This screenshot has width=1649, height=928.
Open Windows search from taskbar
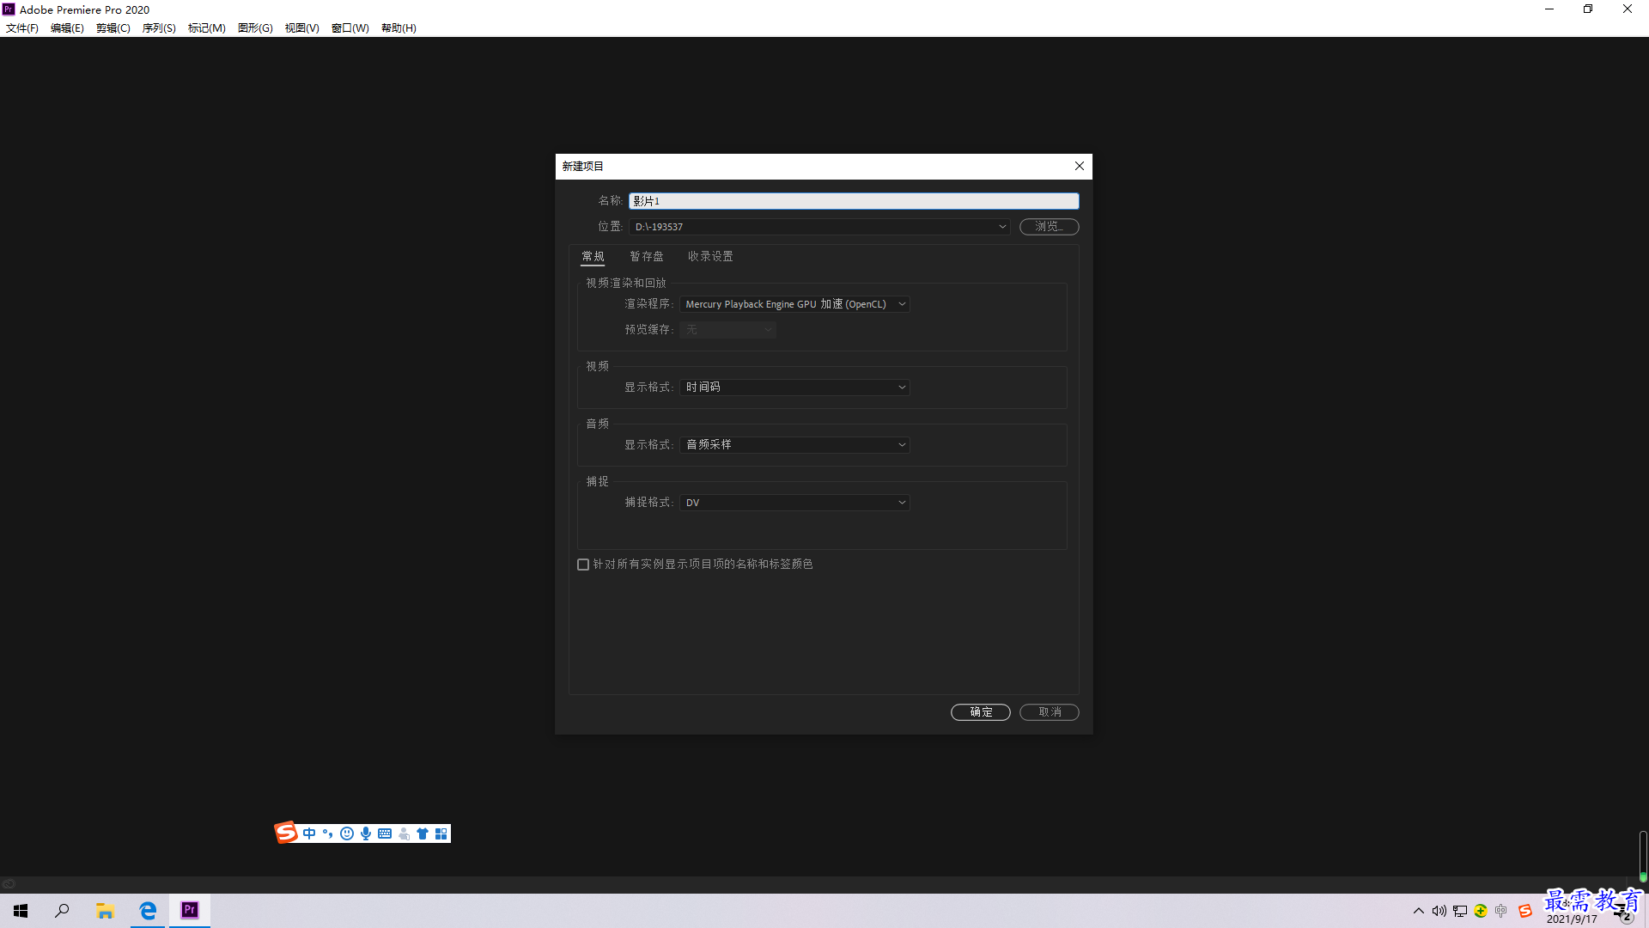(62, 911)
